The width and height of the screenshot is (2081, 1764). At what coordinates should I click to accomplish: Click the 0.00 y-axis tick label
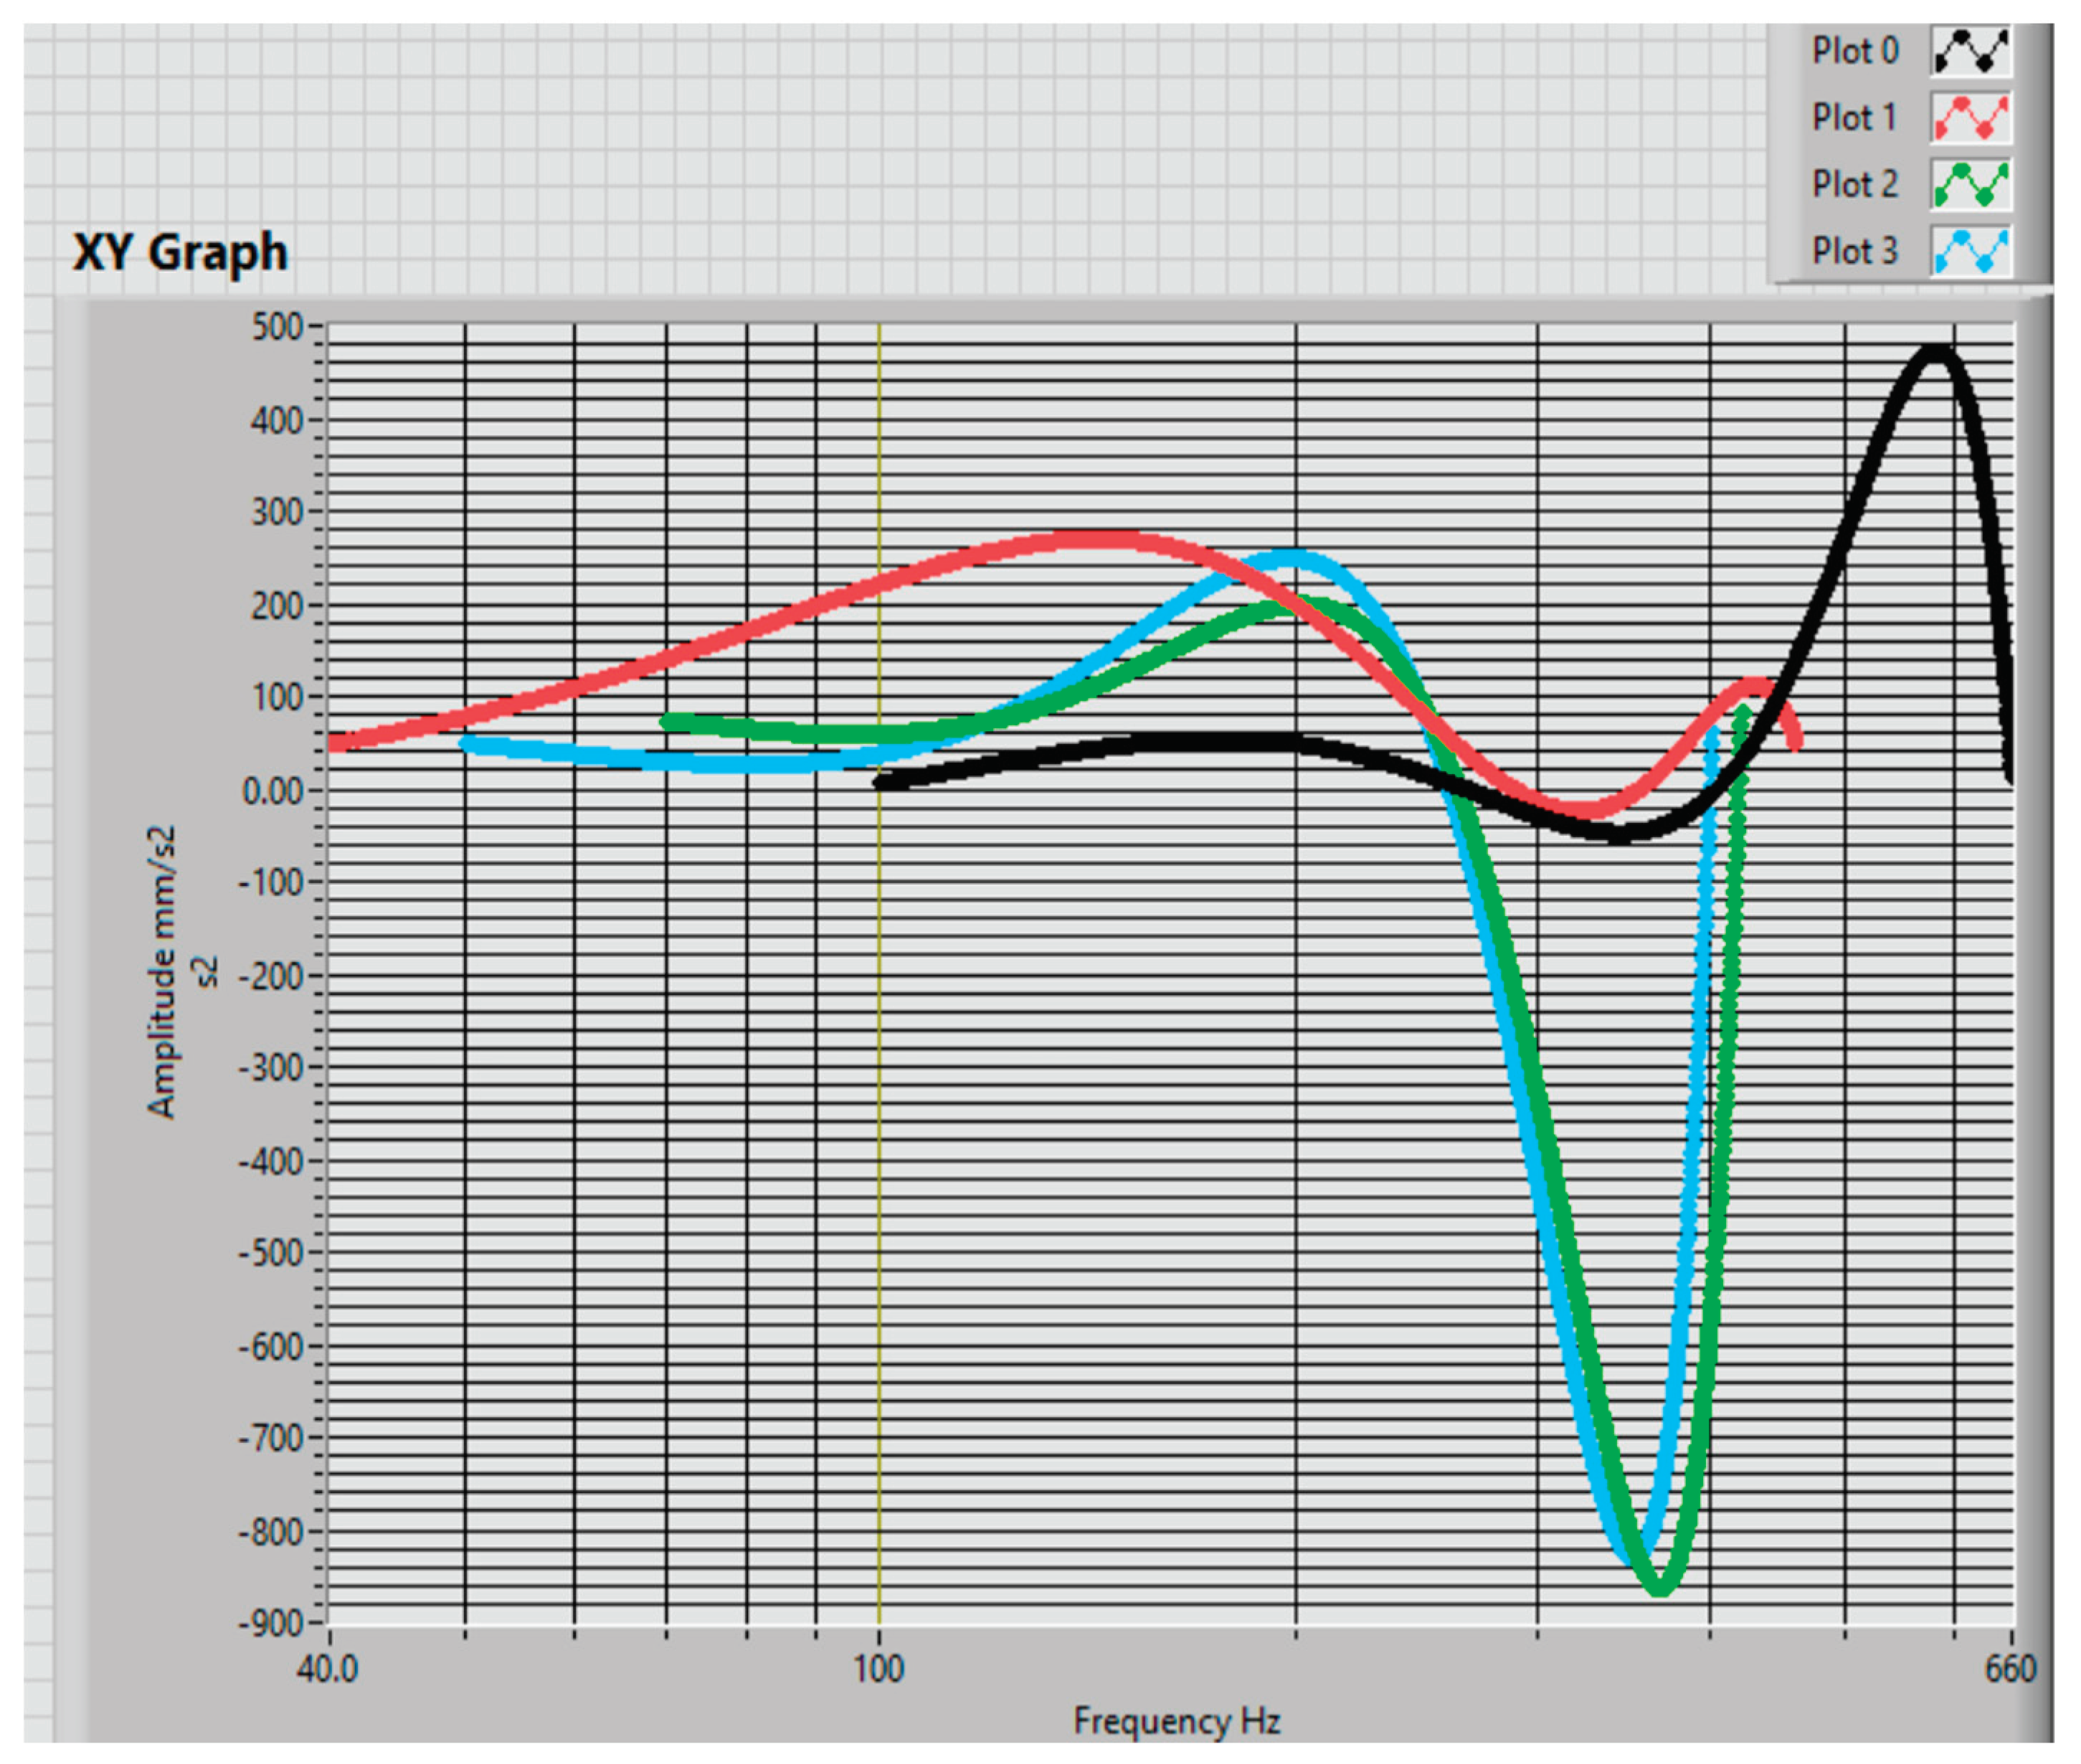coord(273,791)
